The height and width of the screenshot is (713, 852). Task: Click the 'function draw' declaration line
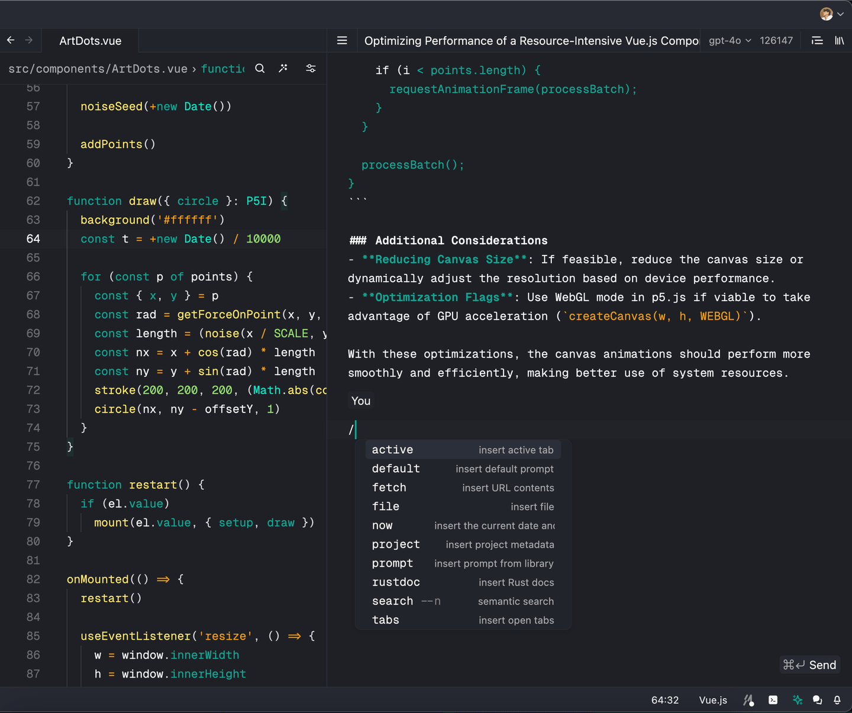[x=177, y=201]
